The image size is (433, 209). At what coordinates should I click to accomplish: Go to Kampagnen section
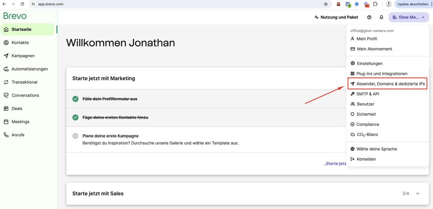[x=23, y=56]
